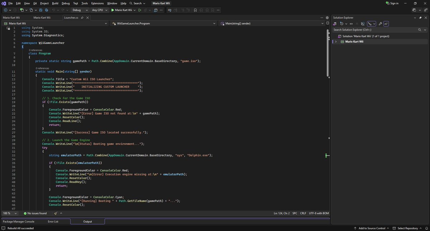Click the editor overflow ellipsis near gear
Image resolution: width=430 pixels, height=231 pixels.
pyautogui.click(x=322, y=18)
